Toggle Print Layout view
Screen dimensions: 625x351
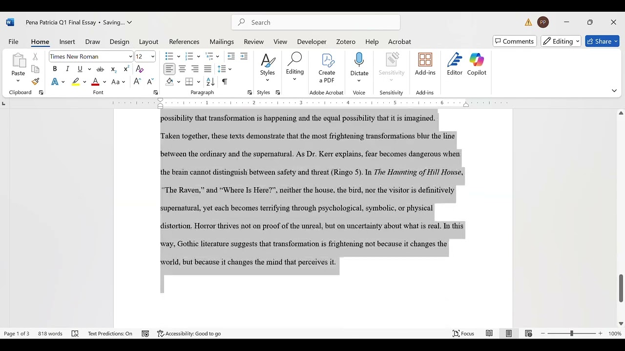pyautogui.click(x=509, y=333)
